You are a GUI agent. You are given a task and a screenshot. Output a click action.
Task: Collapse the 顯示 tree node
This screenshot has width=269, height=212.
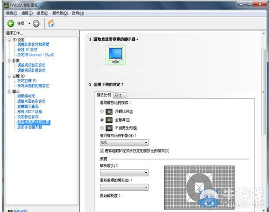pyautogui.click(x=9, y=92)
